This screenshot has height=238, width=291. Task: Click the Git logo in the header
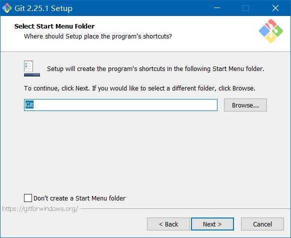(271, 31)
